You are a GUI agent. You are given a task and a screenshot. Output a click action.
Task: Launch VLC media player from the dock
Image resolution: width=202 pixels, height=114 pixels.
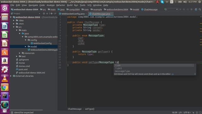tap(5, 79)
